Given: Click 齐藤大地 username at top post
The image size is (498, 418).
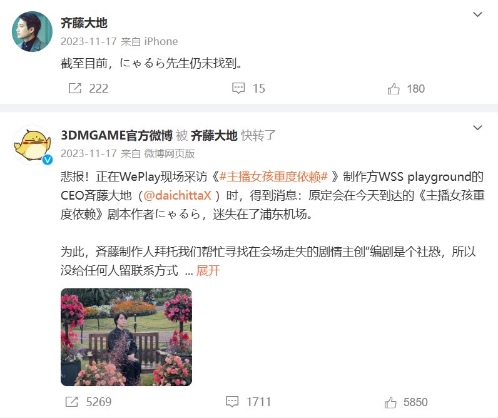Looking at the screenshot, I should coord(84,23).
